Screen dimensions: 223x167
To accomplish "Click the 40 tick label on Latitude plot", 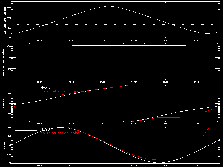I will pyautogui.click(x=9, y=127).
